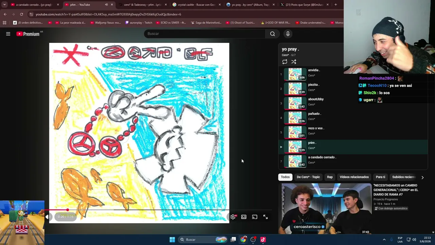
Task: Switch to the yo pray album tab
Action: (250, 5)
